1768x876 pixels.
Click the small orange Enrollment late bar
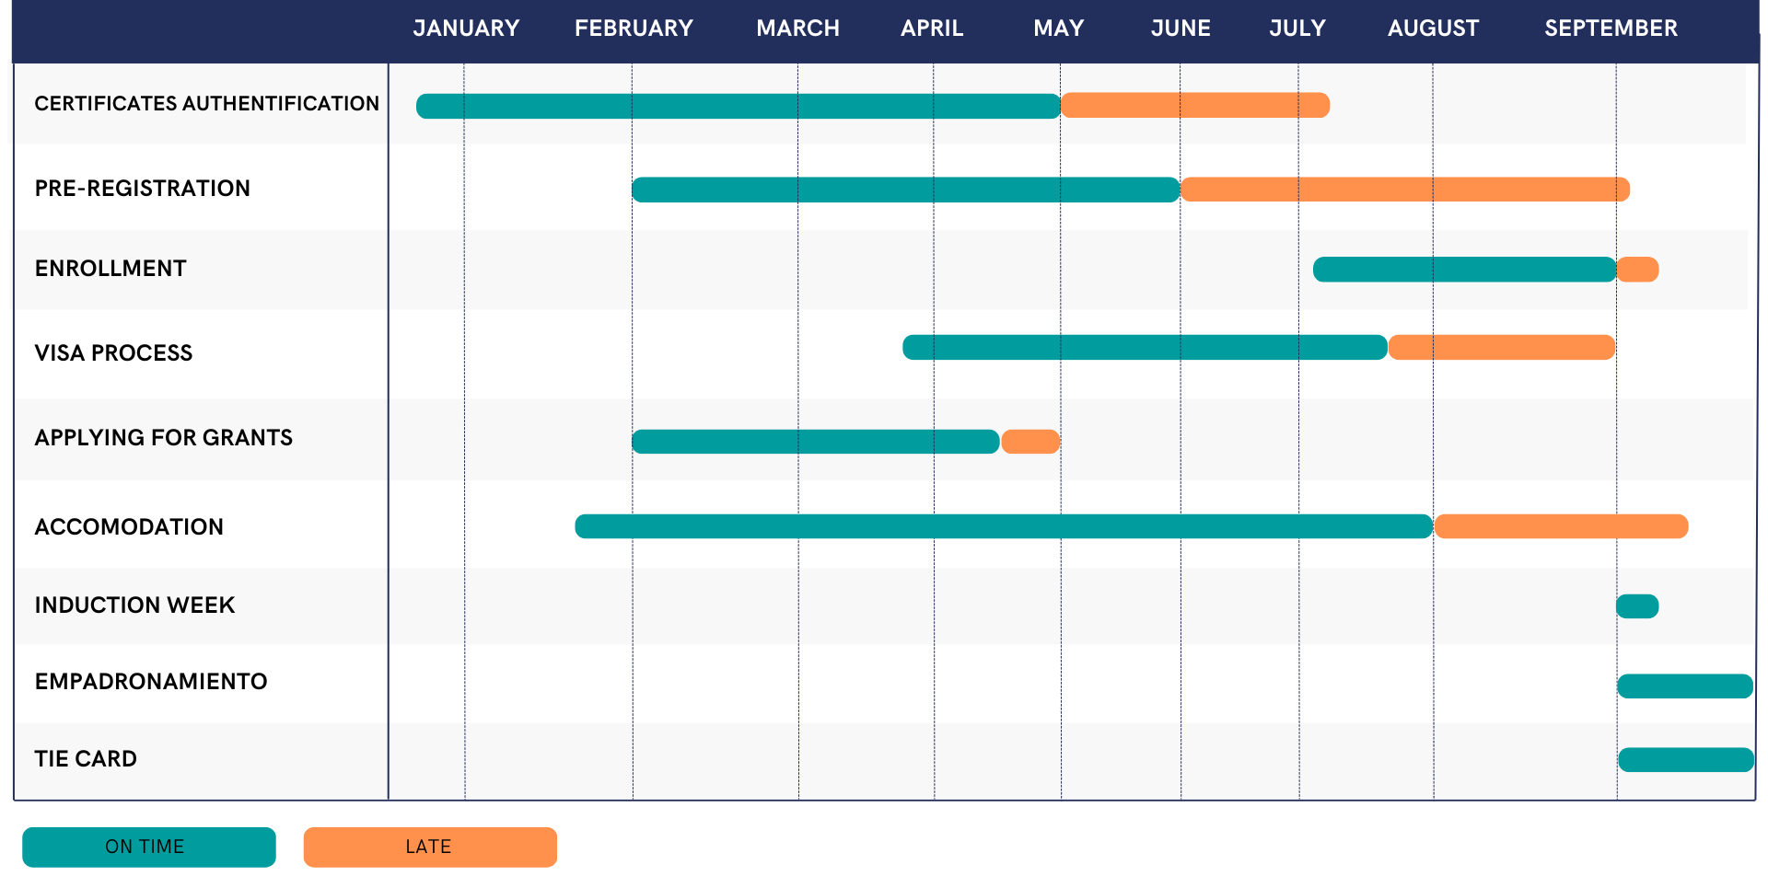coord(1637,270)
